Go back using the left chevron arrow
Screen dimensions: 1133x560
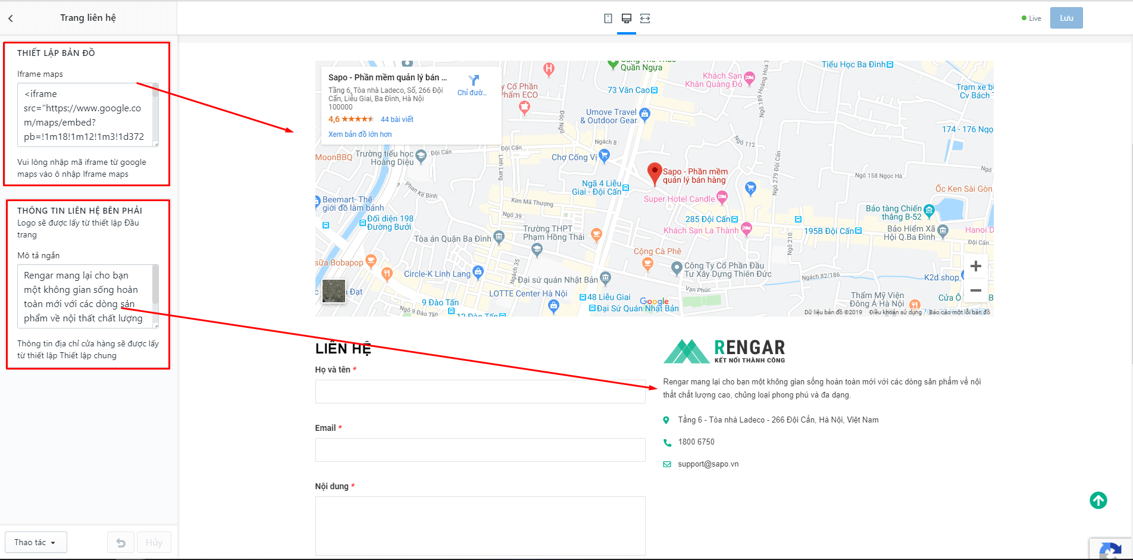(x=11, y=18)
